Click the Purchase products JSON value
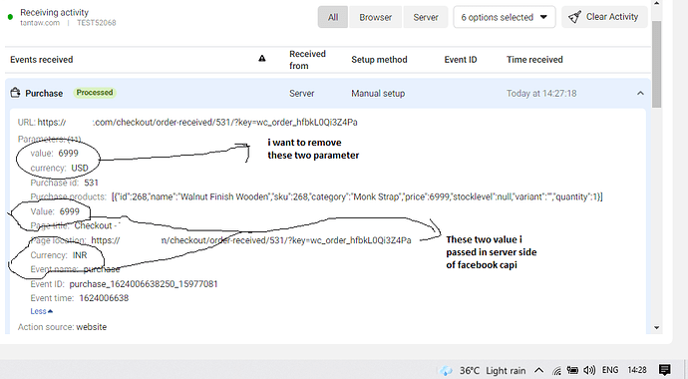This screenshot has width=688, height=379. [x=357, y=196]
